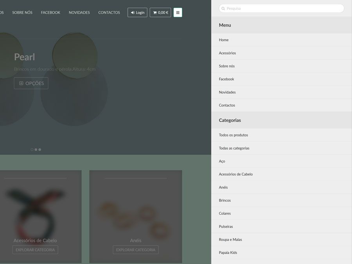
Task: Select Todos os produtos category
Action: pyautogui.click(x=233, y=135)
